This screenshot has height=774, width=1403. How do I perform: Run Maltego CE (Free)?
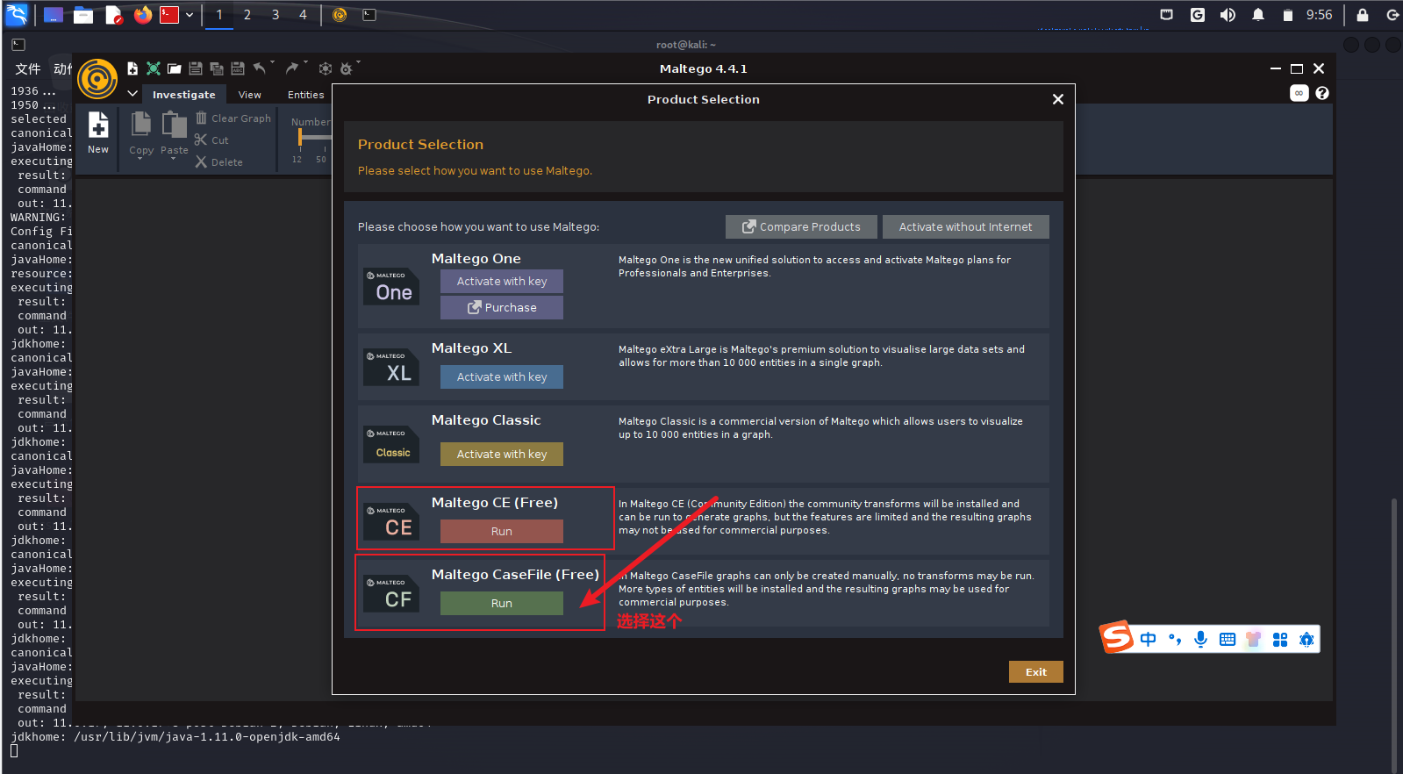pos(502,532)
